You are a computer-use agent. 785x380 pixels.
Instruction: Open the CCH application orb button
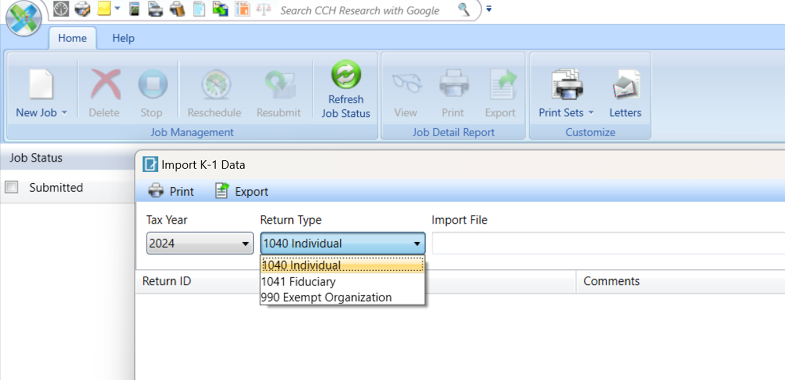(24, 18)
